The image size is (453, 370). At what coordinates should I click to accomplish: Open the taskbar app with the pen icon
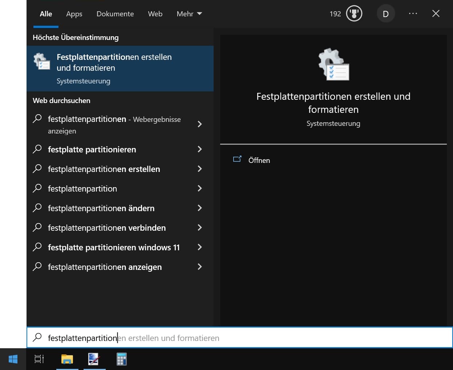(94, 359)
